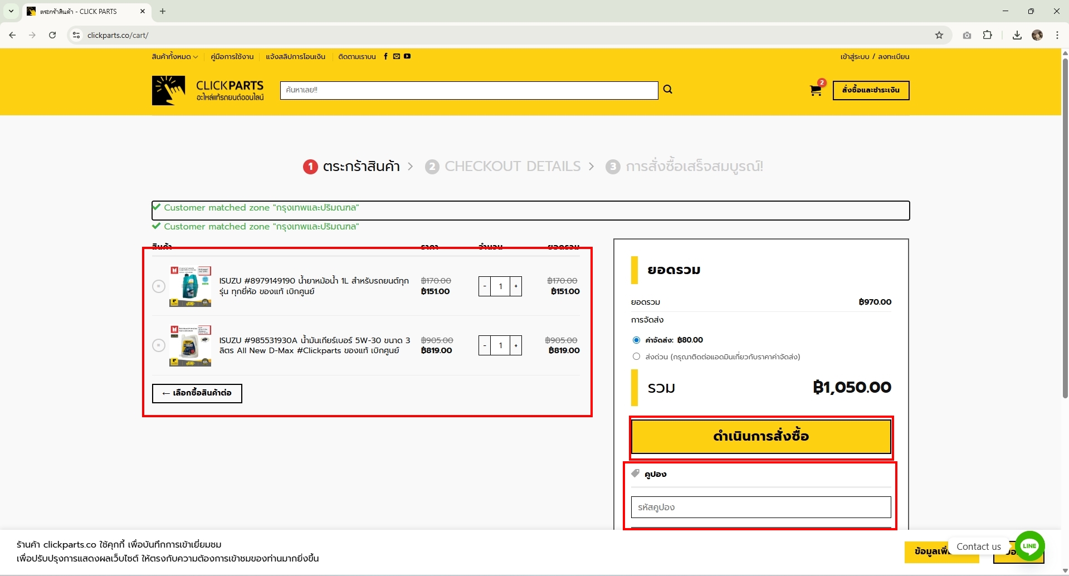Open the YouTube icon in top bar
The height and width of the screenshot is (576, 1069).
[x=407, y=56]
